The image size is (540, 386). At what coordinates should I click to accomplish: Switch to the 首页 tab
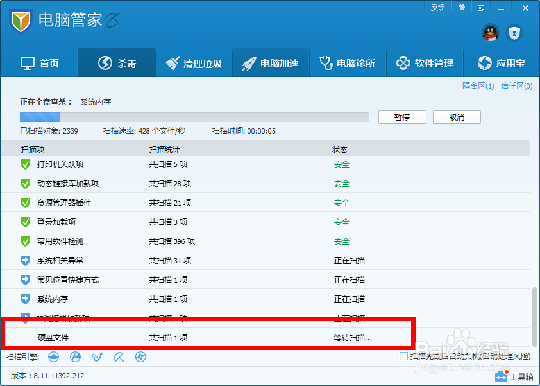(41, 62)
